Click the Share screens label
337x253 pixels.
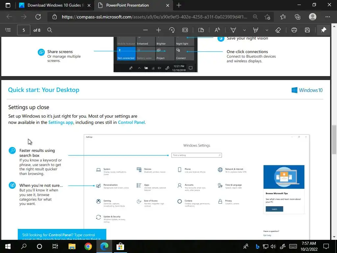tap(60, 52)
